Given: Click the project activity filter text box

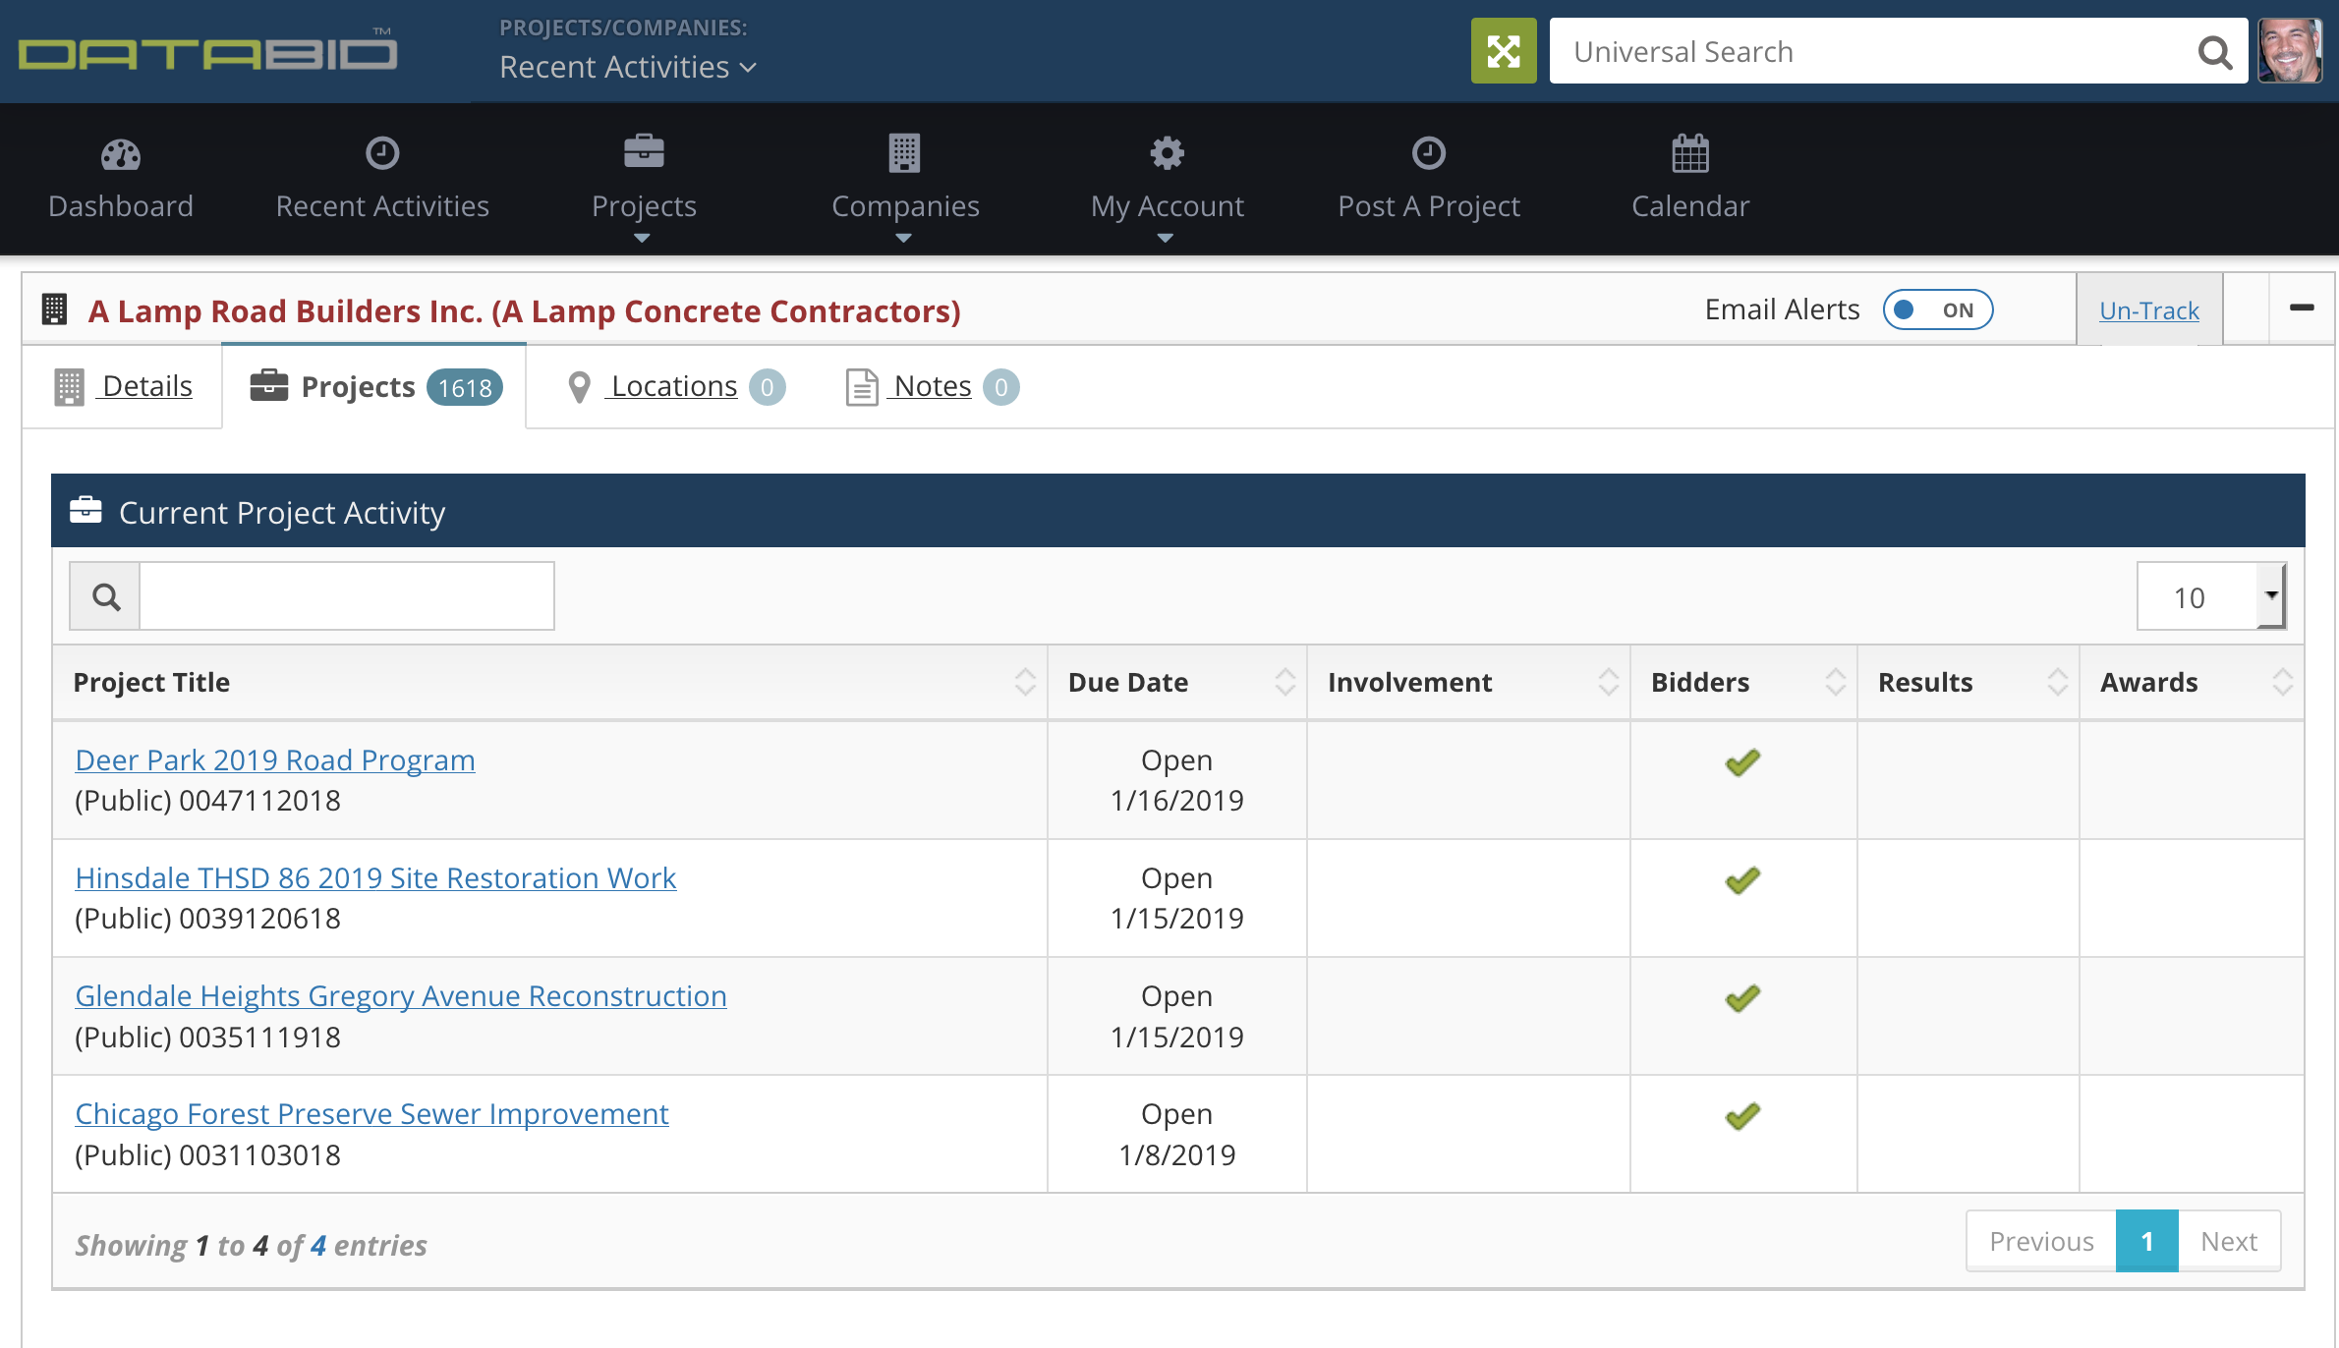Looking at the screenshot, I should tap(347, 596).
